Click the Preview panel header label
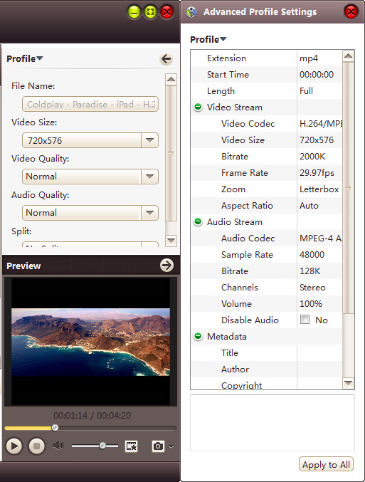This screenshot has height=482, width=365. click(x=23, y=266)
